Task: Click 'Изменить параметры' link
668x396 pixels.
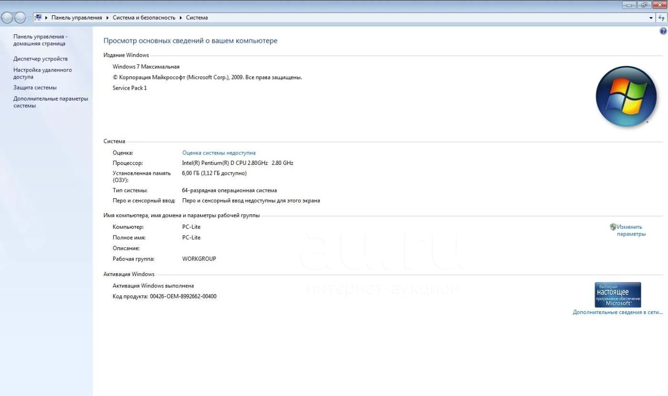Action: (x=631, y=231)
